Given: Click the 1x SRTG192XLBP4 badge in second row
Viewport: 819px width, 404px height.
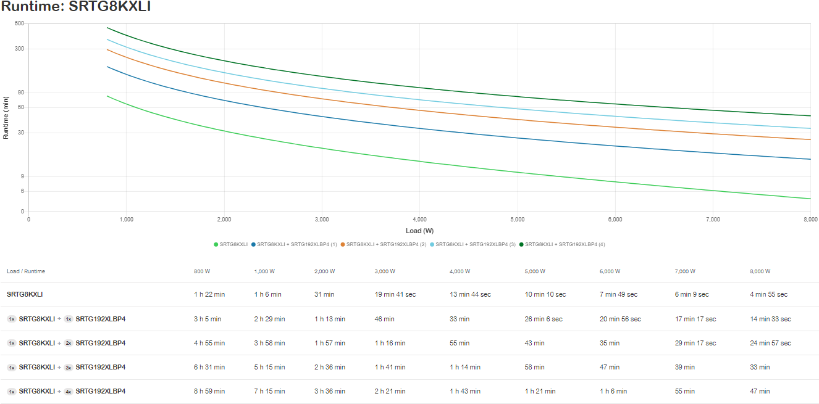Looking at the screenshot, I should tap(69, 319).
